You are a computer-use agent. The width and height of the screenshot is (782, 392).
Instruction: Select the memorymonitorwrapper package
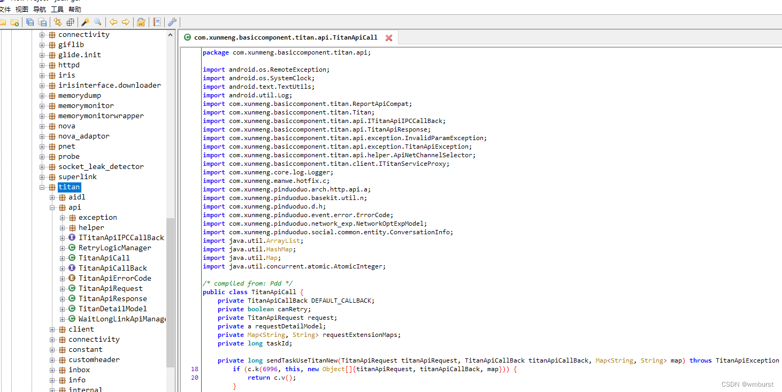[x=101, y=116]
